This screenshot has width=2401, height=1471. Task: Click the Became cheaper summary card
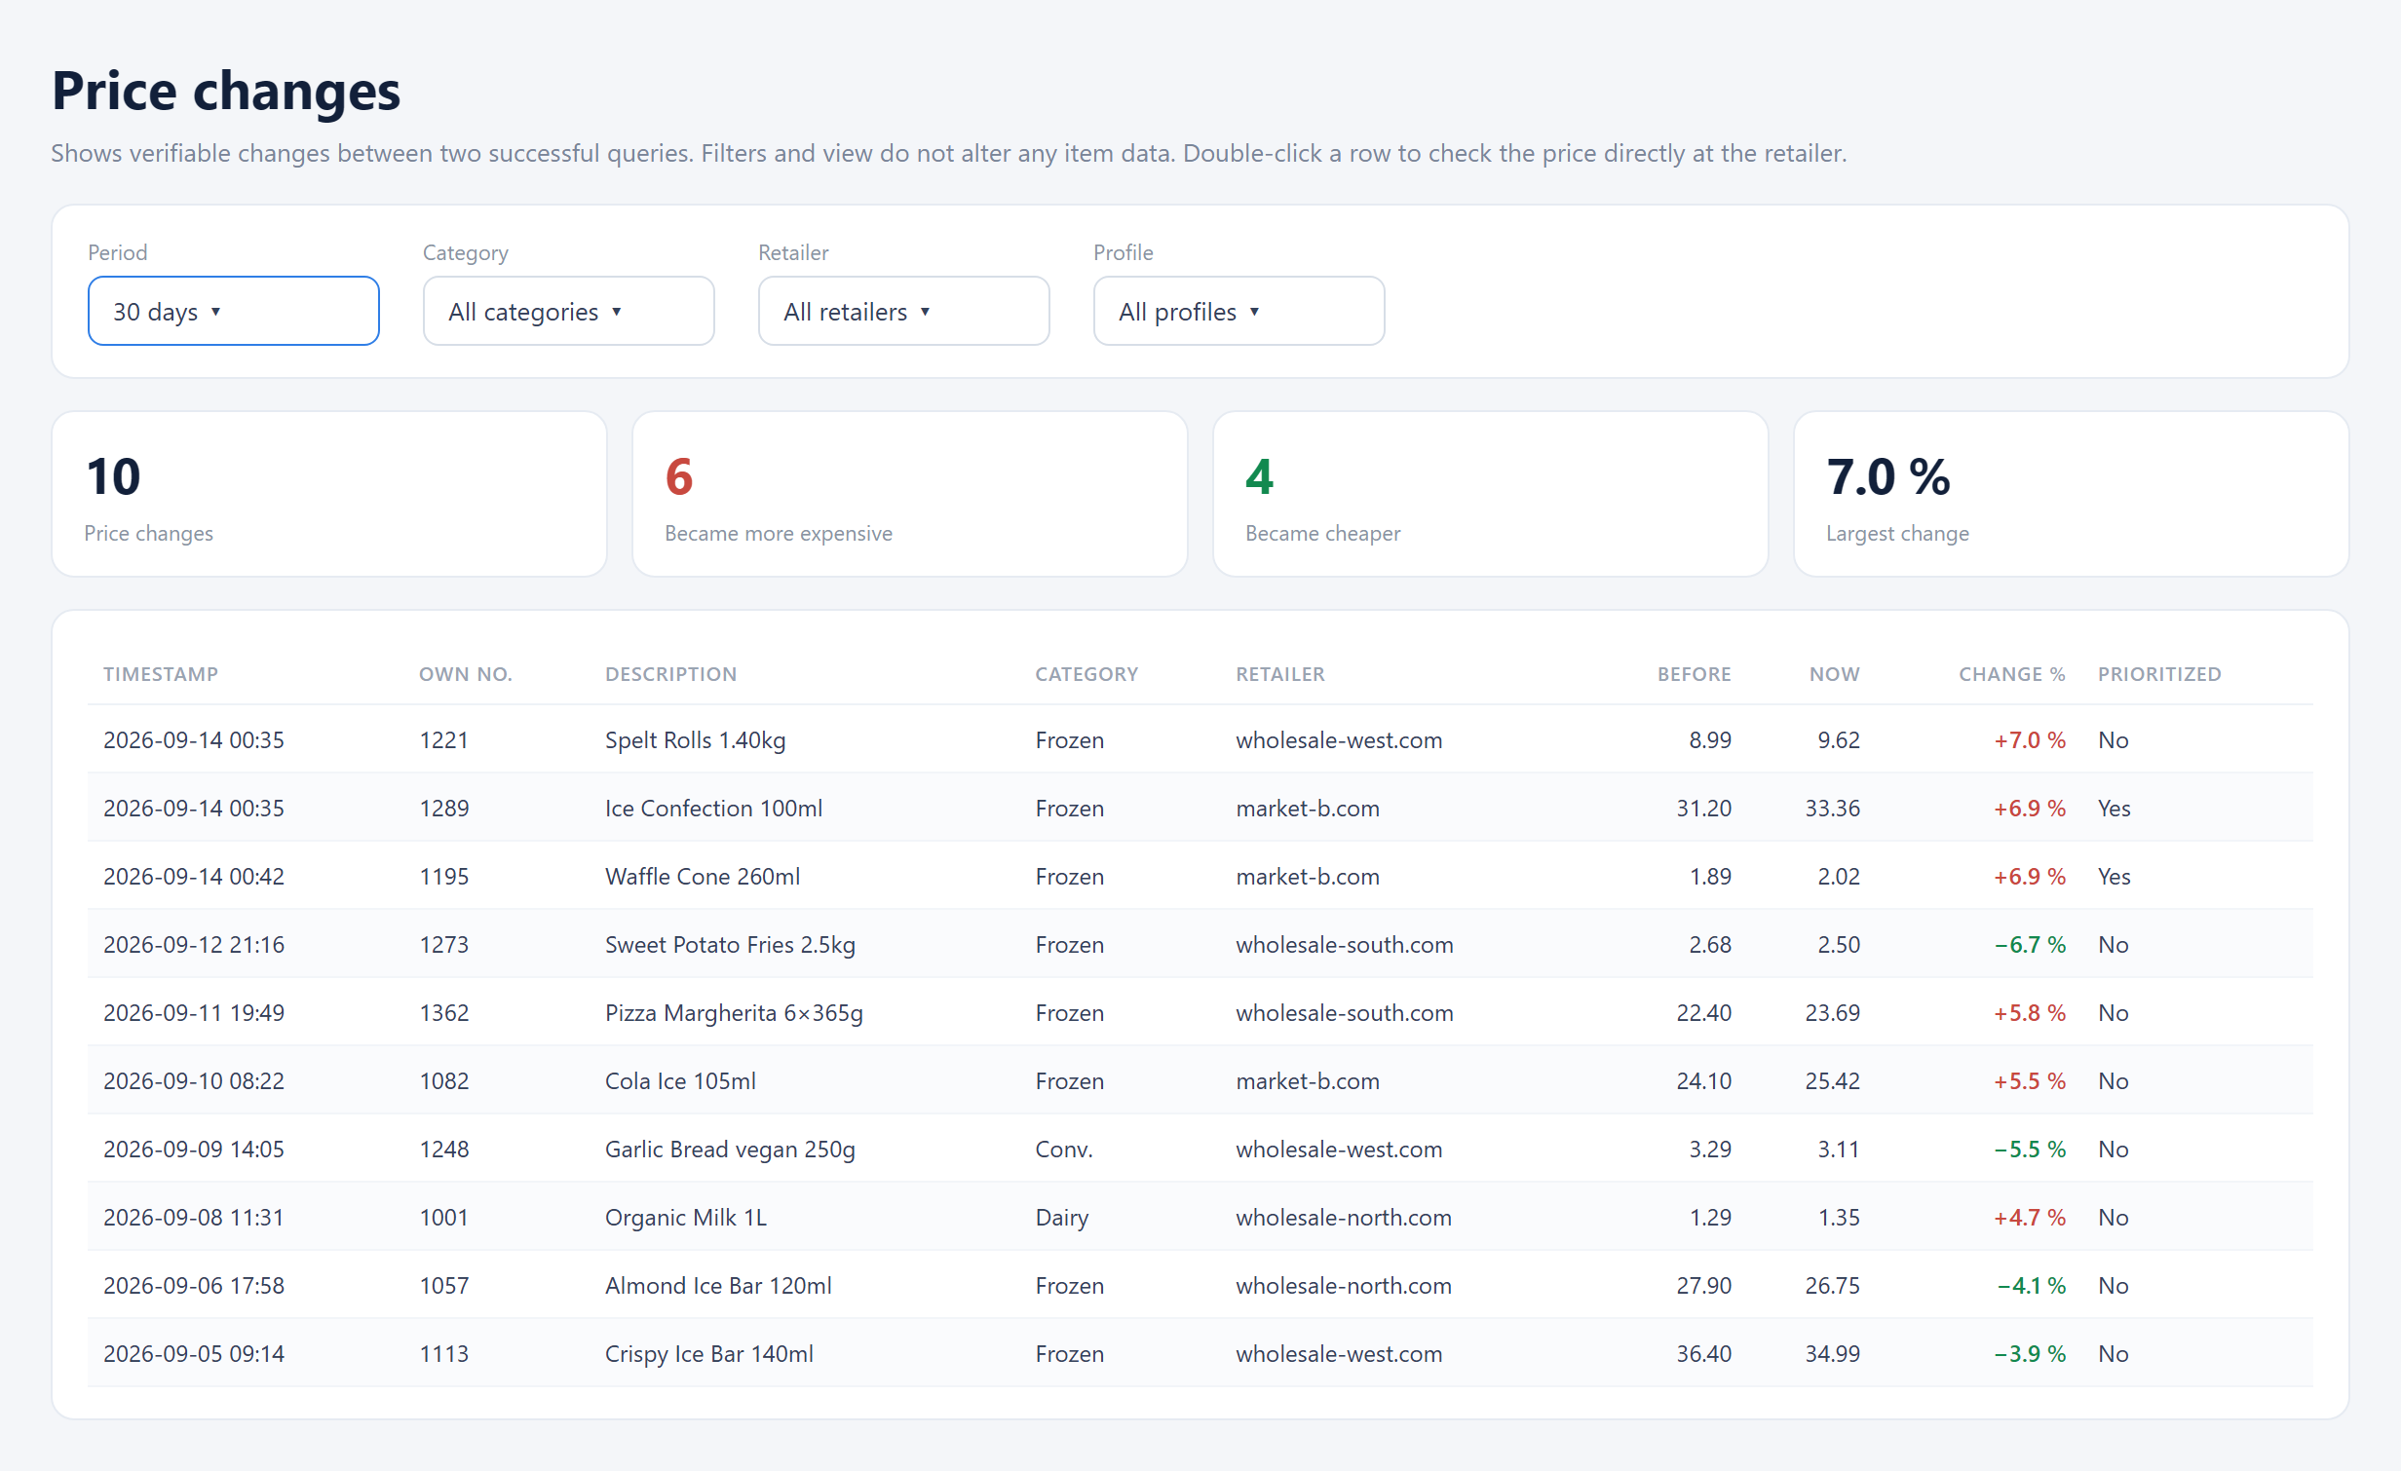pyautogui.click(x=1491, y=494)
